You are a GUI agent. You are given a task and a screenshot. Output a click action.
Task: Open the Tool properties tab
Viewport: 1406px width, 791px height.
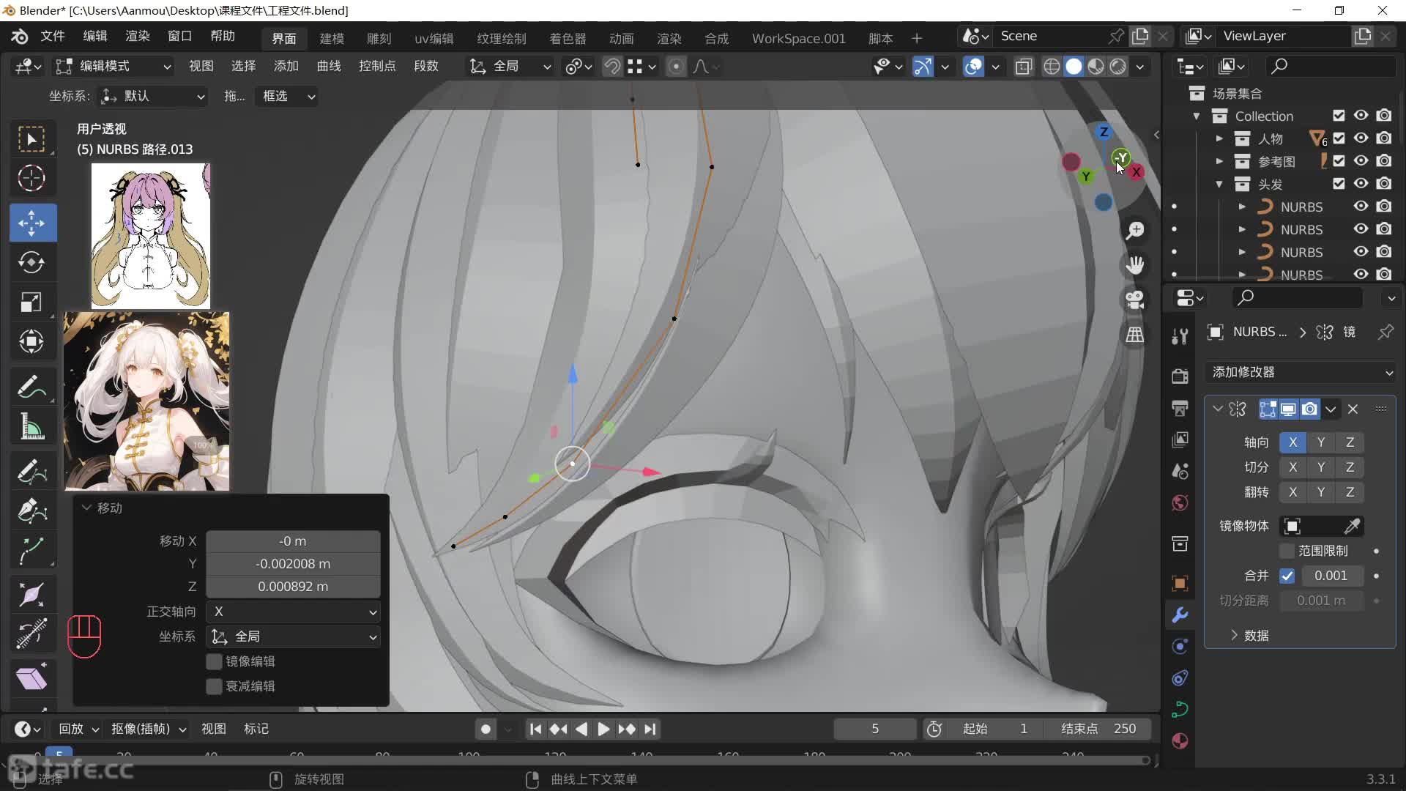[1180, 336]
